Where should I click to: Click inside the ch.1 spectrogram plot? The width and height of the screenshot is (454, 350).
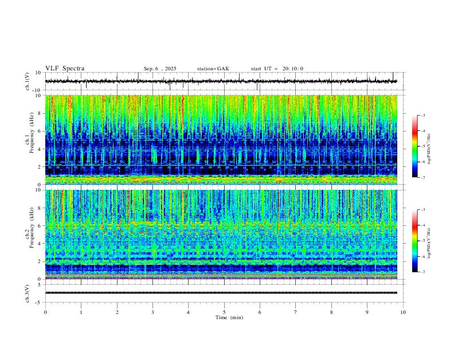[221, 140]
